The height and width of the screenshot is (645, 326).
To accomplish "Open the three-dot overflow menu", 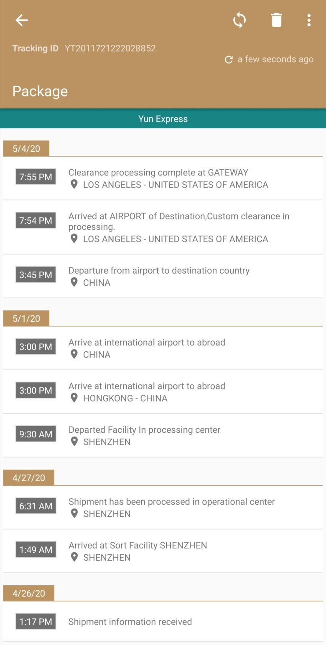I will tap(308, 20).
